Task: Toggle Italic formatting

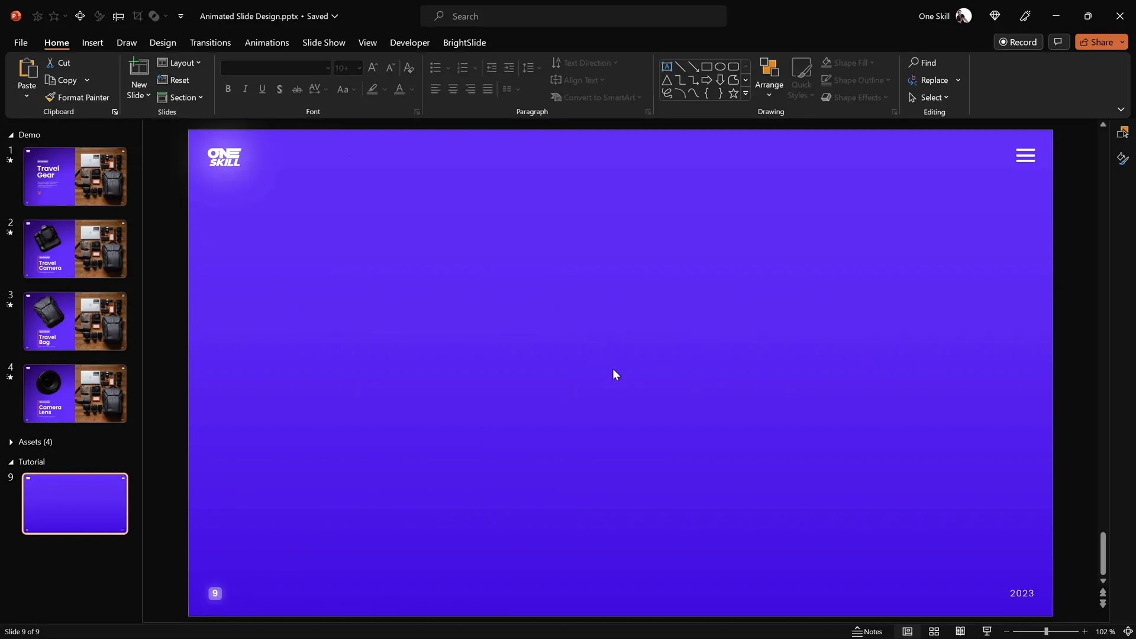Action: 245,89
